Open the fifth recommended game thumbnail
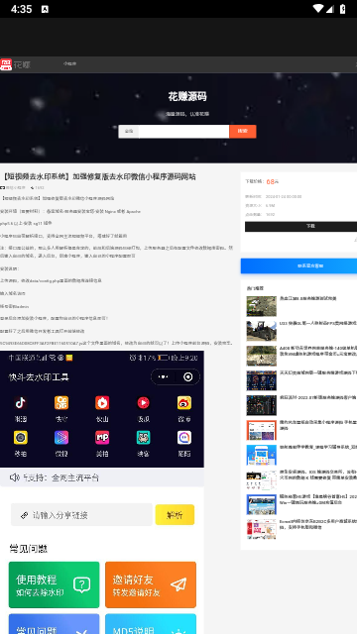Screen dimensions: 357x634 pos(262,405)
